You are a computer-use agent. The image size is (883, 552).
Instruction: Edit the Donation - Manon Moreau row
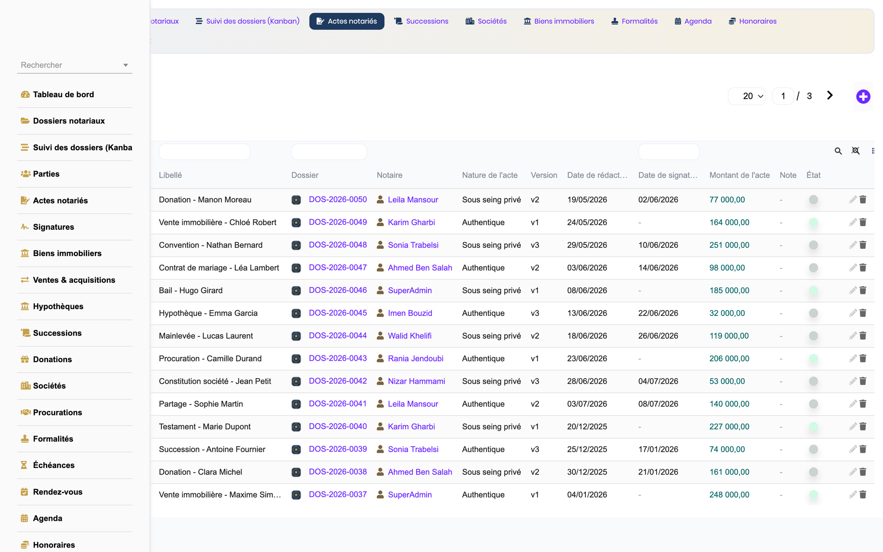(853, 200)
